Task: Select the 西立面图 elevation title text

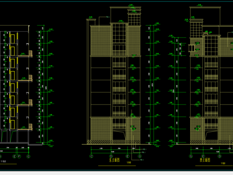Action: [x=205, y=160]
